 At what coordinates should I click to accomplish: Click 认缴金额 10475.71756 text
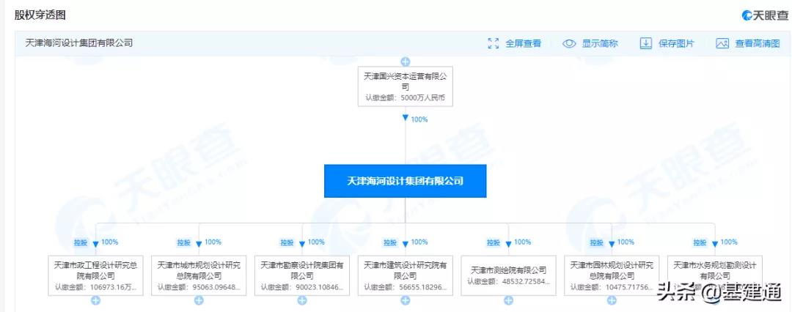coord(612,287)
